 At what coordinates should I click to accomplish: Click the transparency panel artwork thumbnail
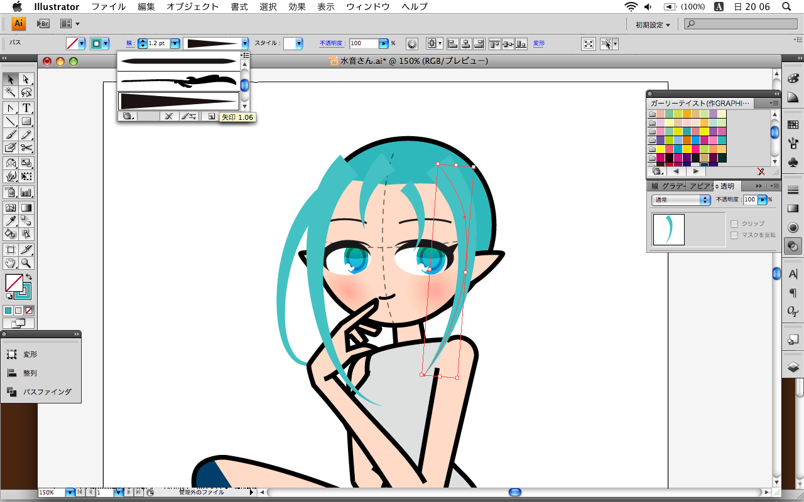pos(669,229)
